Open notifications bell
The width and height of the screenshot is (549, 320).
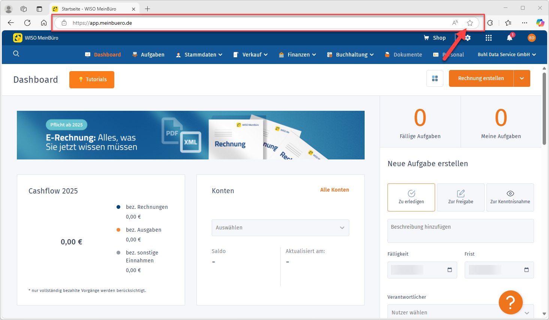510,38
